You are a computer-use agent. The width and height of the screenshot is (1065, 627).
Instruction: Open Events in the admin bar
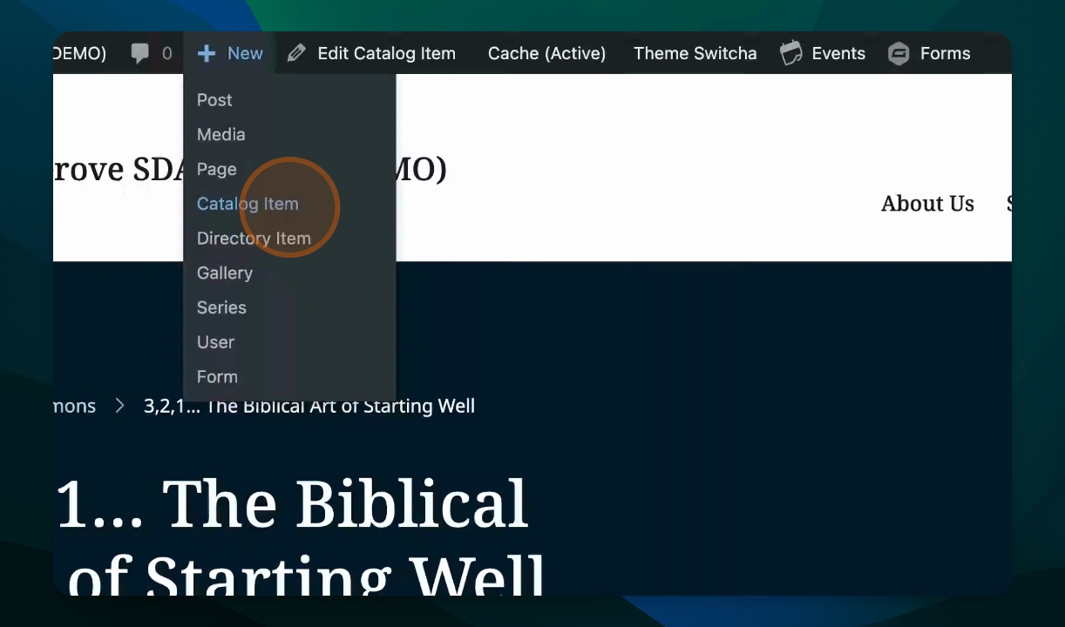pos(838,53)
